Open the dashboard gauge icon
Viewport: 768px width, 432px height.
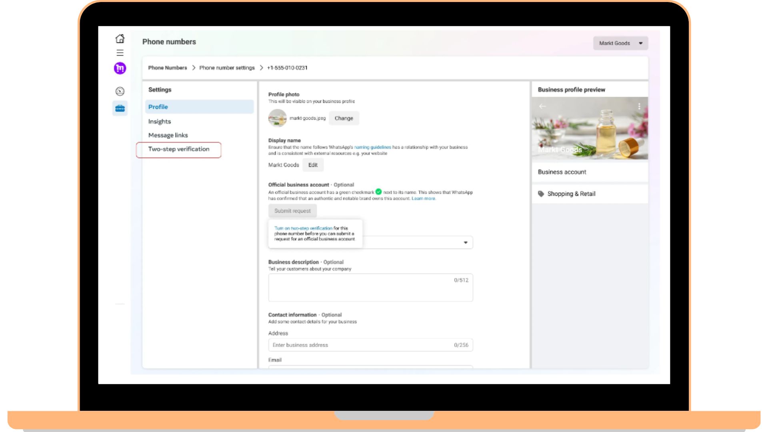point(120,91)
